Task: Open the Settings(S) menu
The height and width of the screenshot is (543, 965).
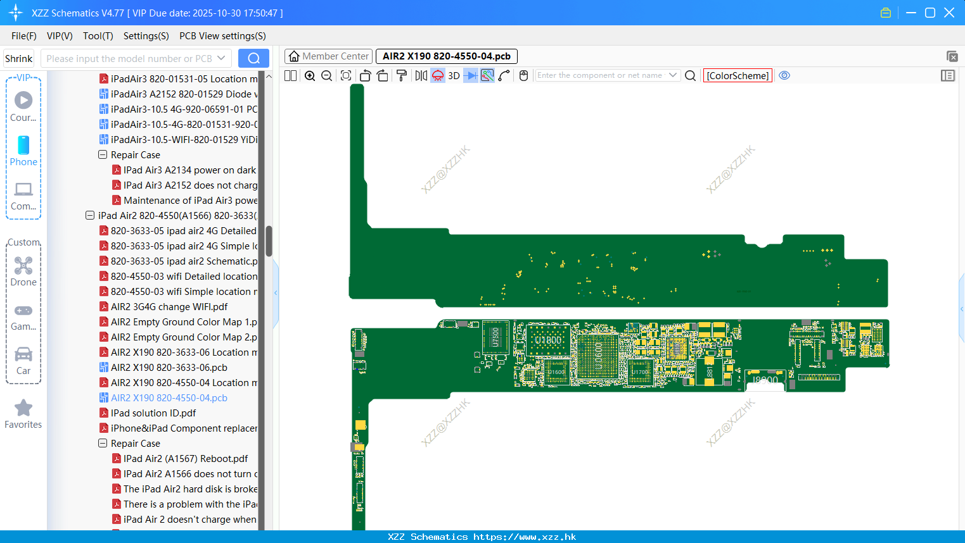Action: (146, 36)
